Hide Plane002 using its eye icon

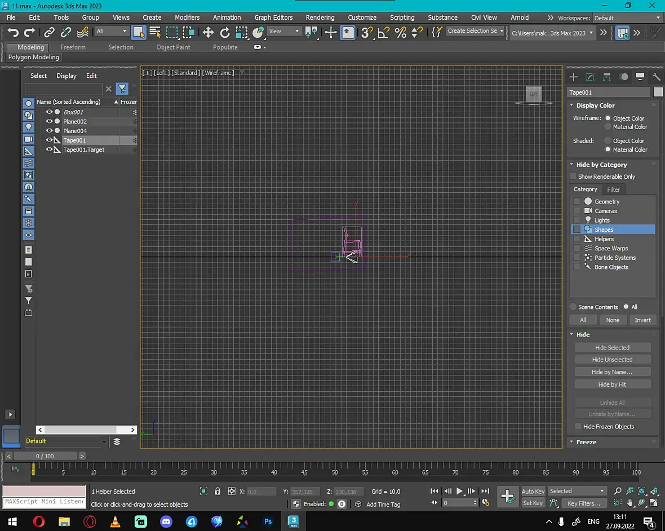click(49, 122)
